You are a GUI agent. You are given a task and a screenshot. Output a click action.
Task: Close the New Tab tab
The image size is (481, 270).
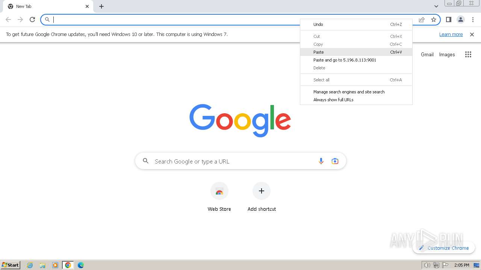coord(87,6)
